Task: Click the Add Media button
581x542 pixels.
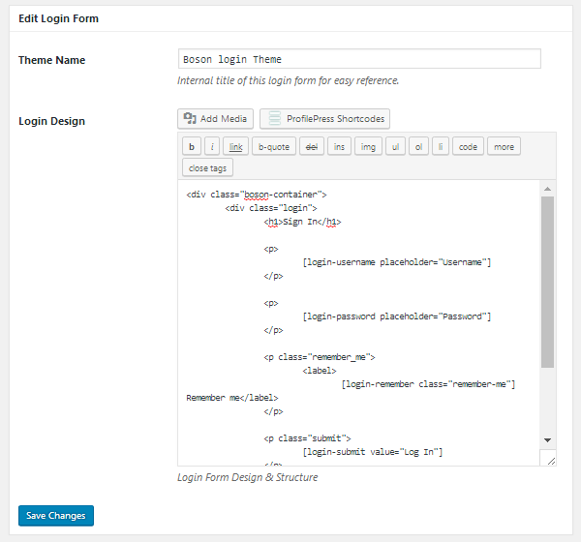Action: (x=215, y=119)
